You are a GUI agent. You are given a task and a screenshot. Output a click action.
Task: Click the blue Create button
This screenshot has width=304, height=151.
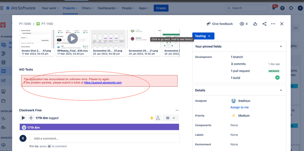click(x=161, y=8)
